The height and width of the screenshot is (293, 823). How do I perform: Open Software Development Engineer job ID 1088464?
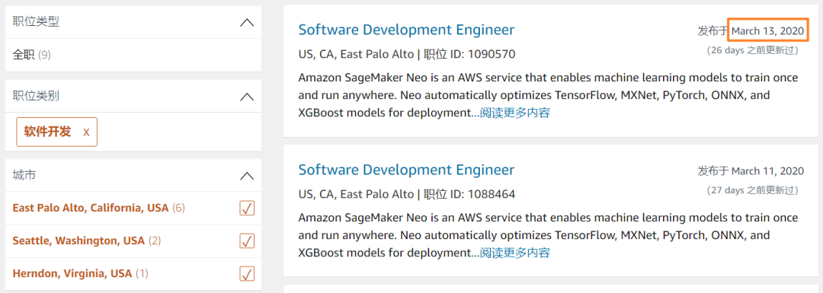pos(406,170)
